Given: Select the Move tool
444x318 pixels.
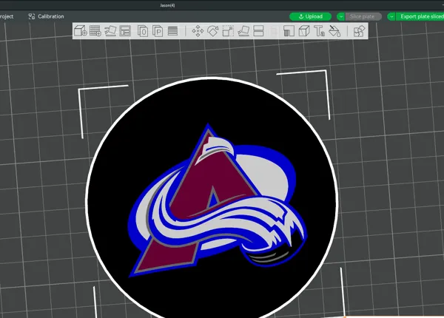Looking at the screenshot, I should [198, 31].
